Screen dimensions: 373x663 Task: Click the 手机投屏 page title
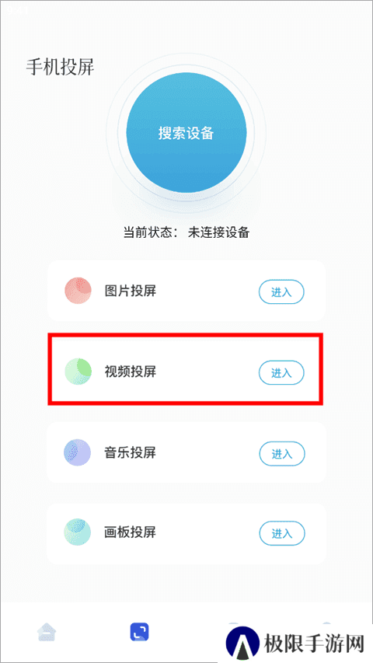point(60,68)
